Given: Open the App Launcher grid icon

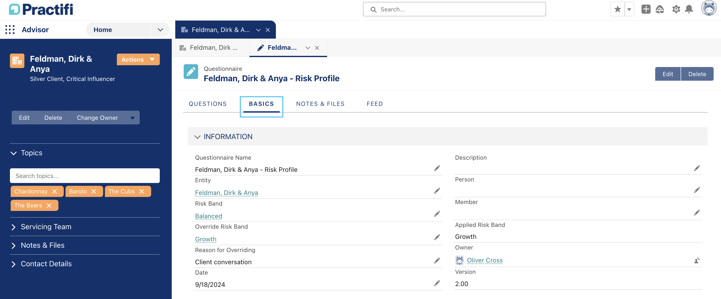Looking at the screenshot, I should tap(10, 30).
